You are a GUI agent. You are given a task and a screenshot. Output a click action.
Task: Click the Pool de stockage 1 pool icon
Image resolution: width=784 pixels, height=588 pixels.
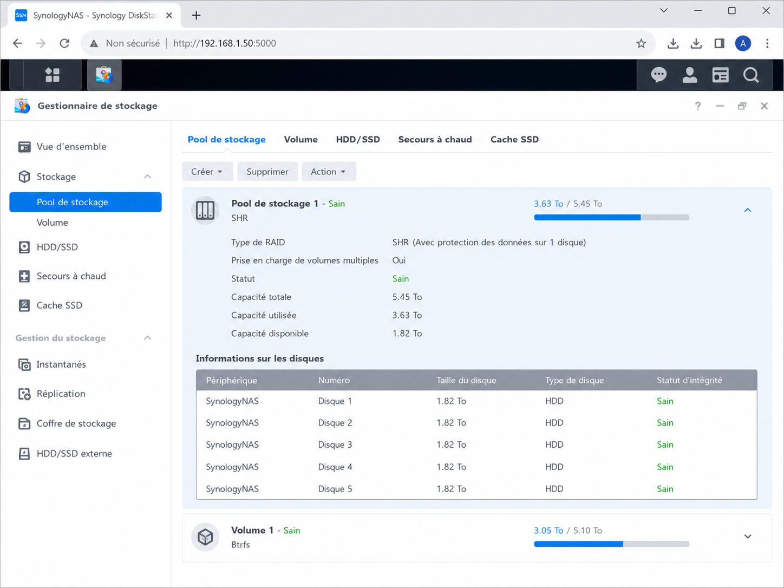(205, 210)
